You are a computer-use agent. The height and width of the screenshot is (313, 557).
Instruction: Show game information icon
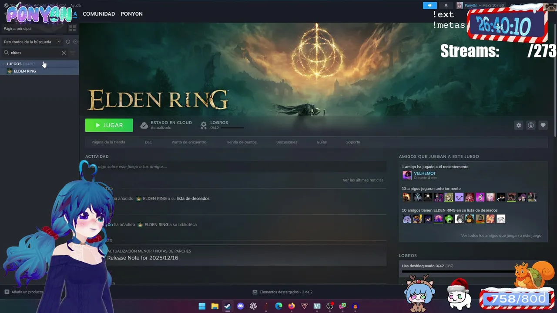pyautogui.click(x=530, y=125)
